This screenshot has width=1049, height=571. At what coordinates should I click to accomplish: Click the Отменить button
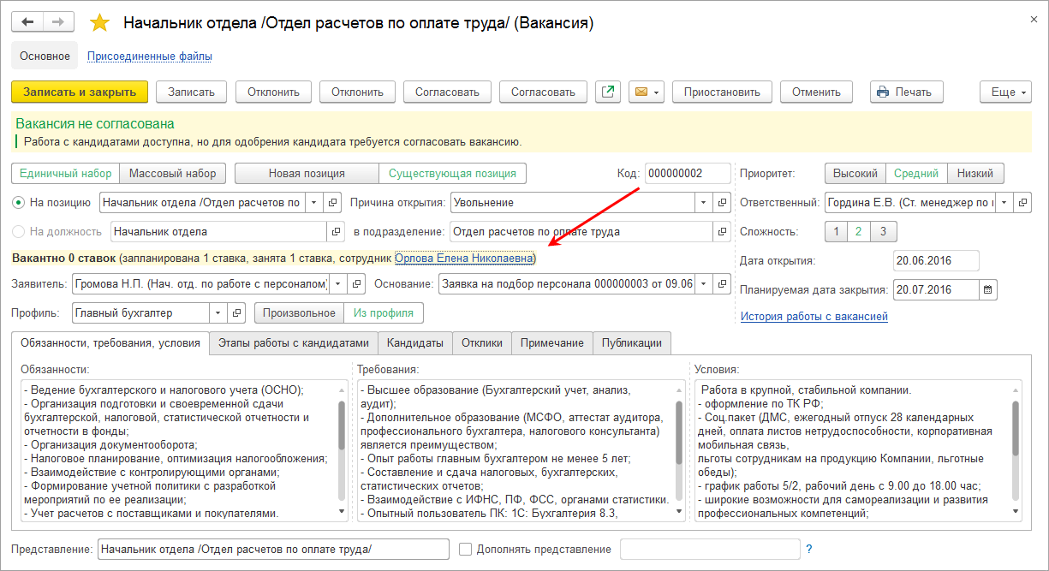pyautogui.click(x=816, y=92)
